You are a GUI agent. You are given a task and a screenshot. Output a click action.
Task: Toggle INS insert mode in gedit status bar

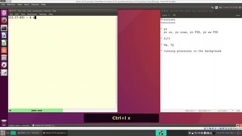[238, 111]
